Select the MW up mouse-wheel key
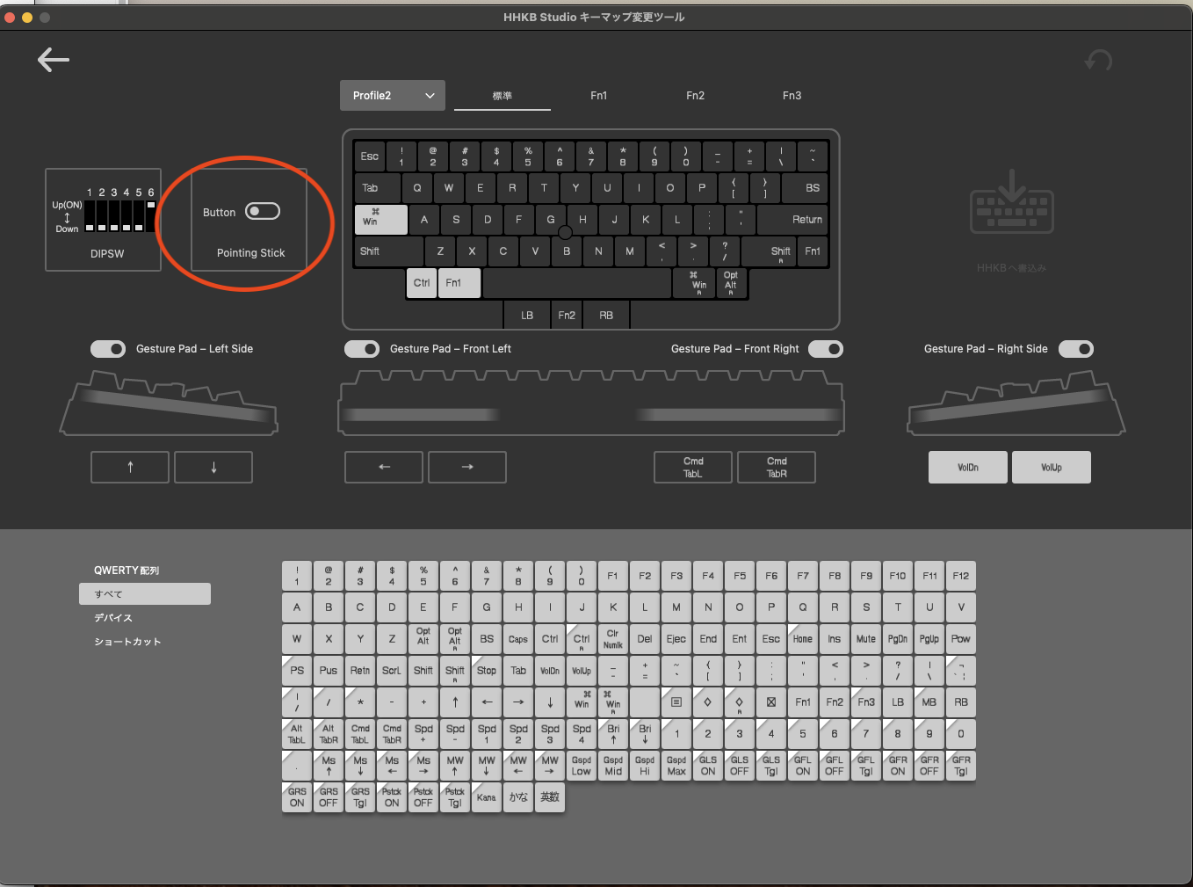 (x=455, y=766)
